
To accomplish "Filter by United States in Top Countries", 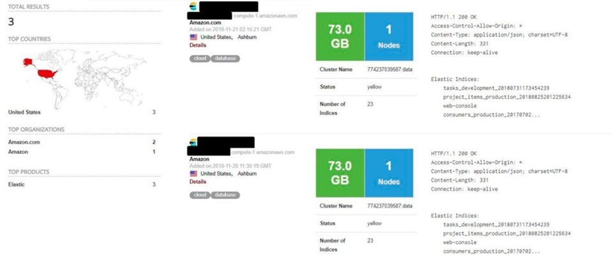I will click(x=24, y=112).
